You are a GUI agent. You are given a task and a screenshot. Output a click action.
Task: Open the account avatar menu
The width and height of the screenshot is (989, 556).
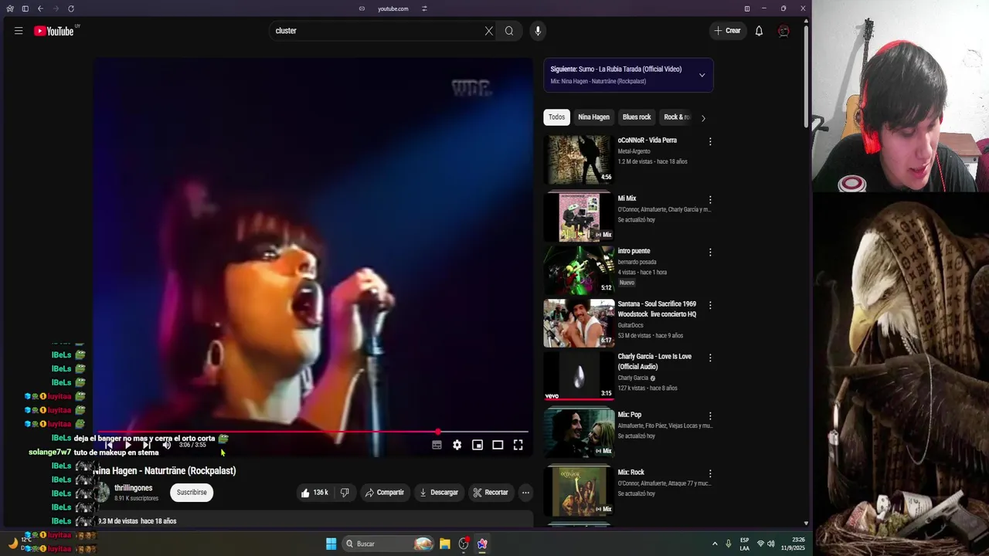click(x=783, y=31)
